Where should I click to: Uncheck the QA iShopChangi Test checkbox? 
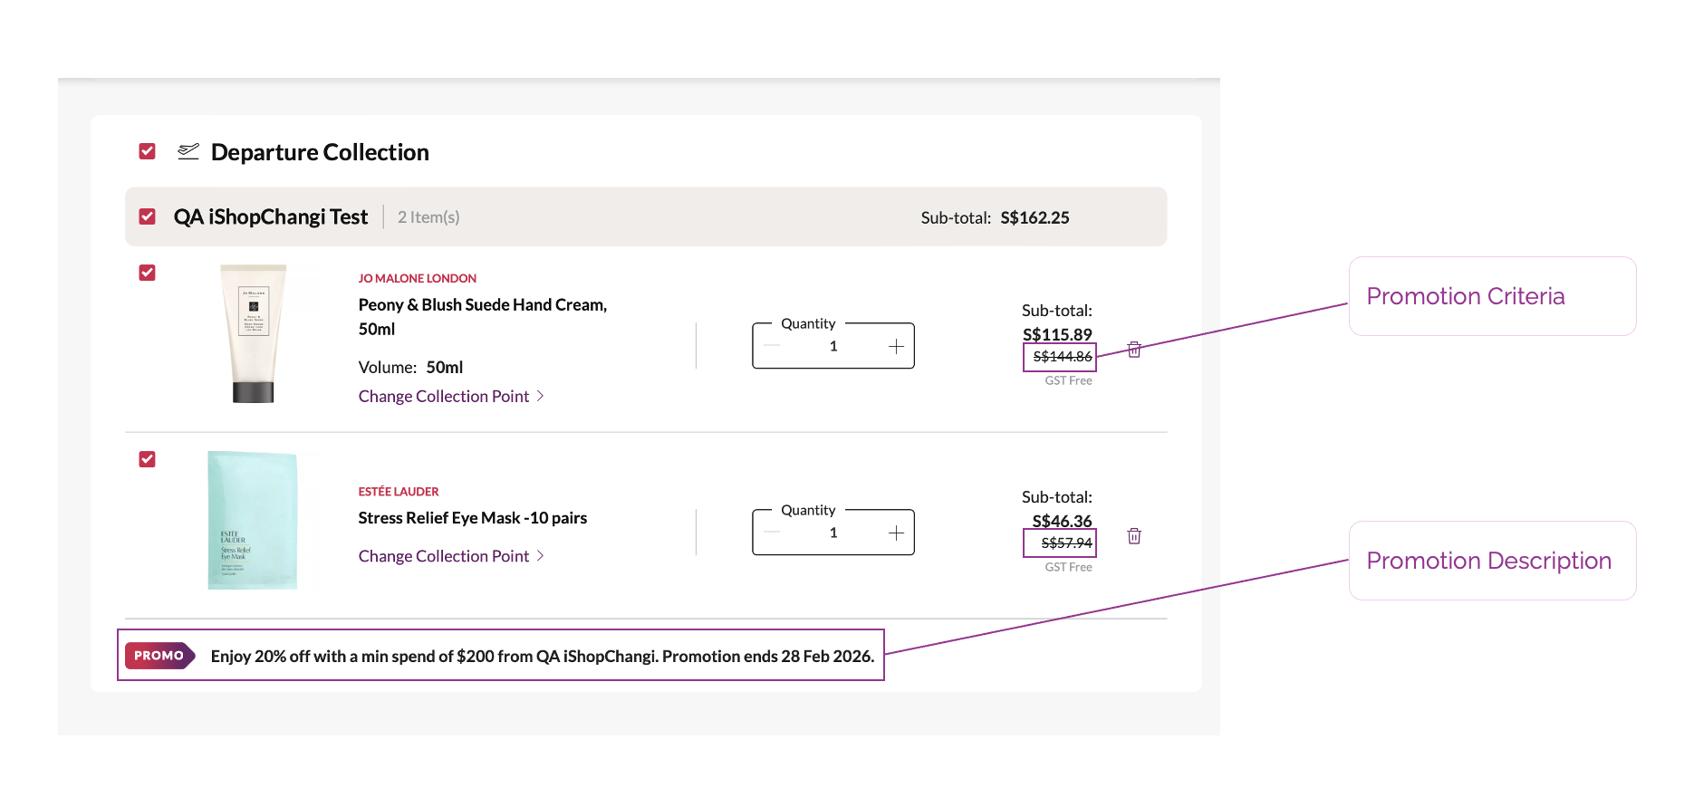click(147, 216)
